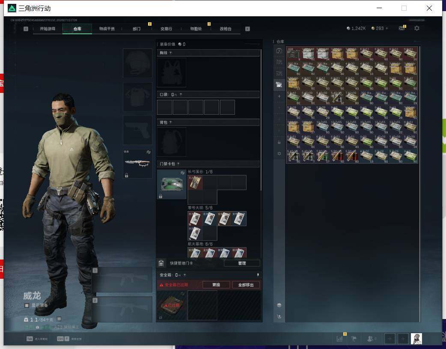The image size is (446, 349).
Task: Click the empty helmet equipment slot
Action: coord(137,63)
